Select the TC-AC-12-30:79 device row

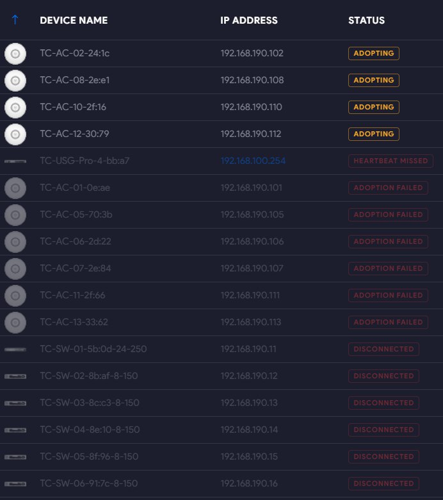[221, 134]
